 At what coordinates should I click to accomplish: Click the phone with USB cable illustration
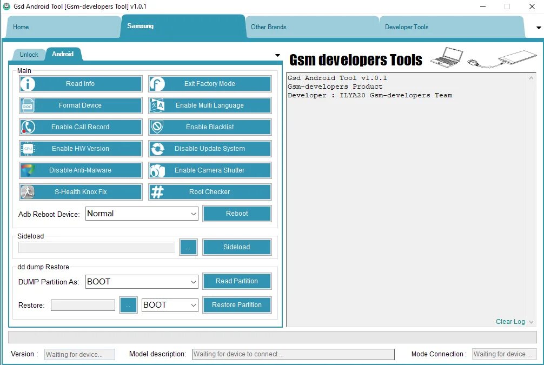click(x=502, y=58)
